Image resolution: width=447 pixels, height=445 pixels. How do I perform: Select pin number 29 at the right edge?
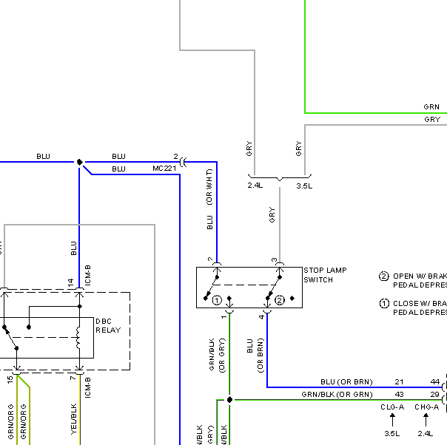(434, 395)
